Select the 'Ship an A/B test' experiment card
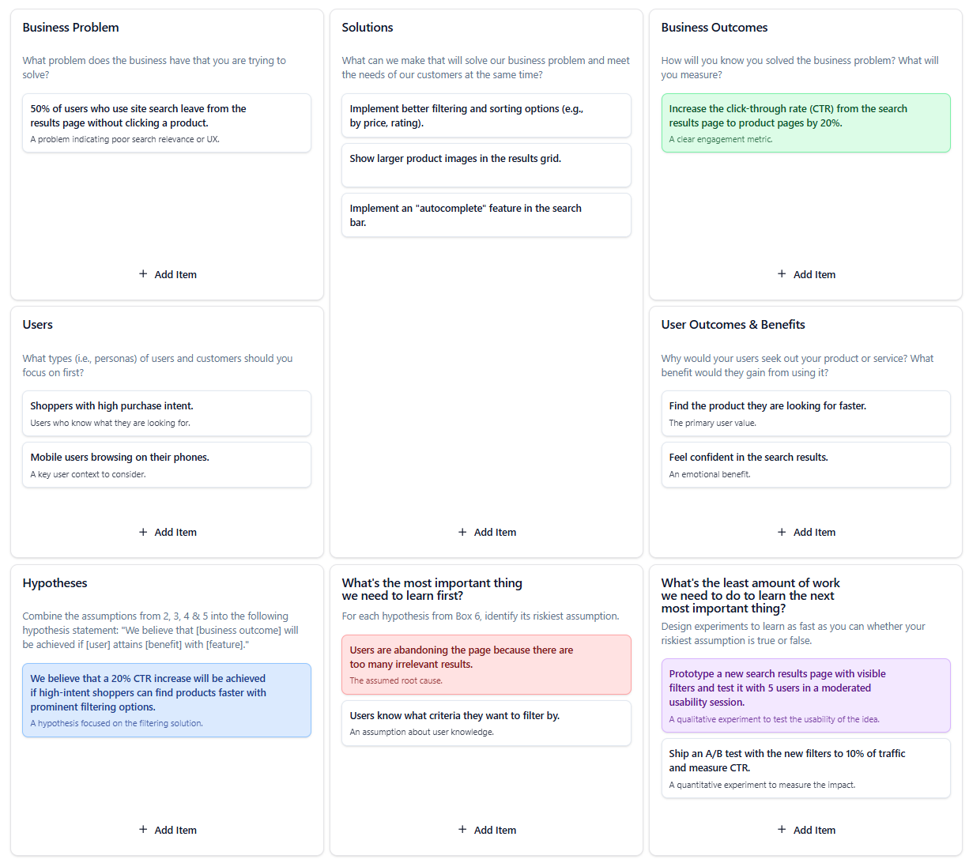This screenshot has width=969, height=863. (x=805, y=768)
